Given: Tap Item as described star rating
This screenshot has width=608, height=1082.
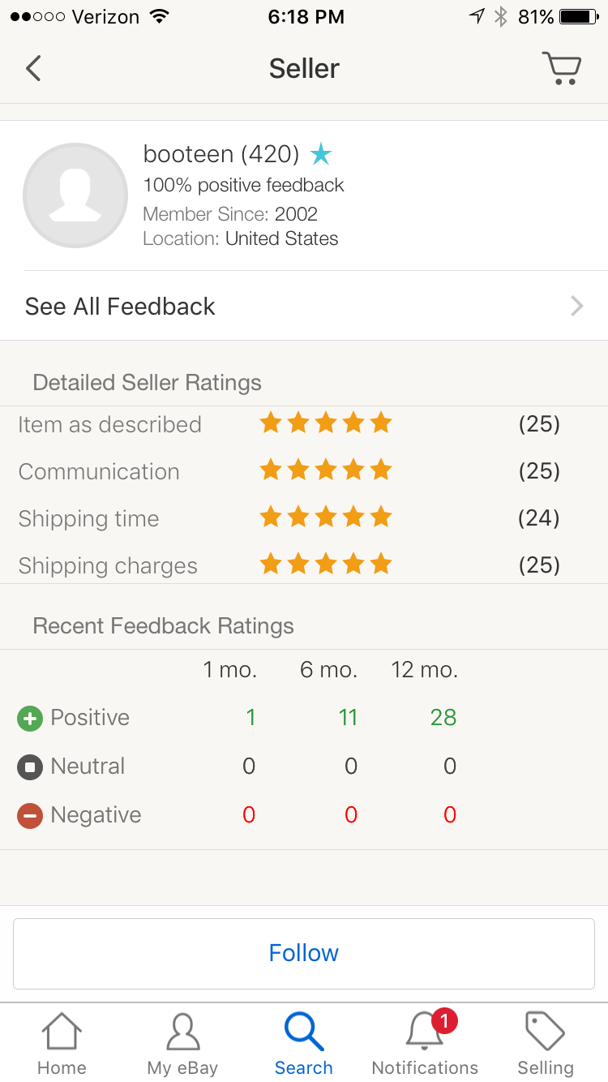Looking at the screenshot, I should click(326, 423).
